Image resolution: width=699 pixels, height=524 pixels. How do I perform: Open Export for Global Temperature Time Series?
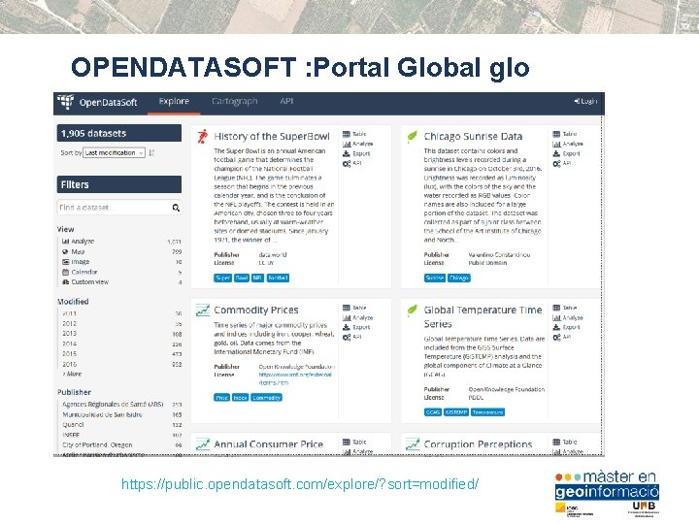click(566, 328)
